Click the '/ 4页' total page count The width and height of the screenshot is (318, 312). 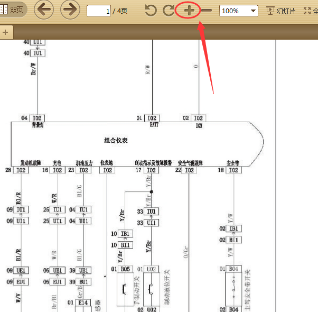point(120,11)
